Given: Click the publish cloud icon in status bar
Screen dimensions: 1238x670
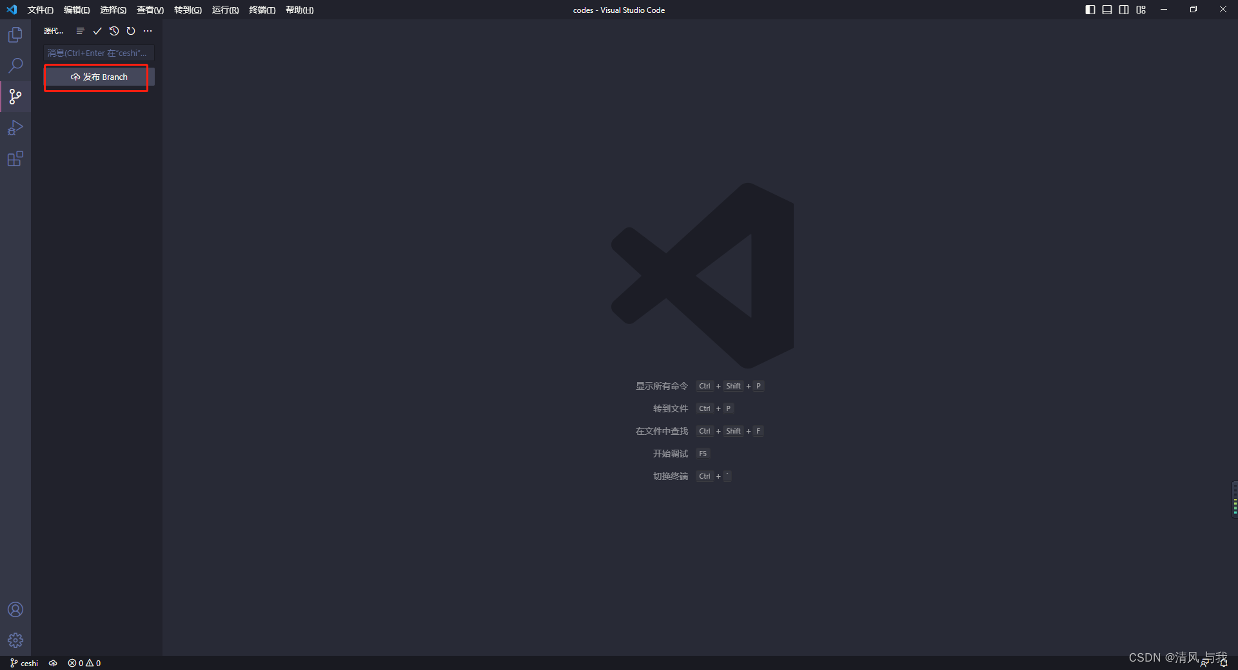Looking at the screenshot, I should point(53,663).
